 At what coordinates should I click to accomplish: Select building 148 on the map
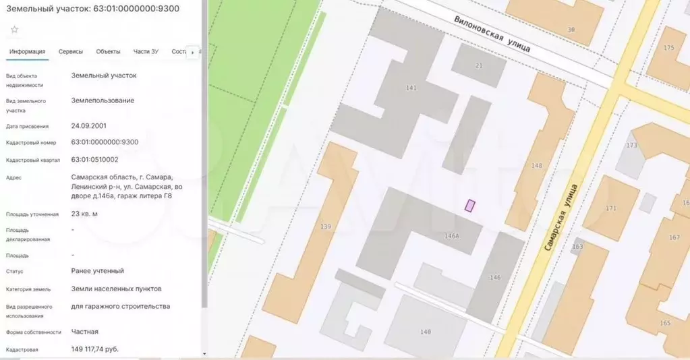click(x=537, y=166)
